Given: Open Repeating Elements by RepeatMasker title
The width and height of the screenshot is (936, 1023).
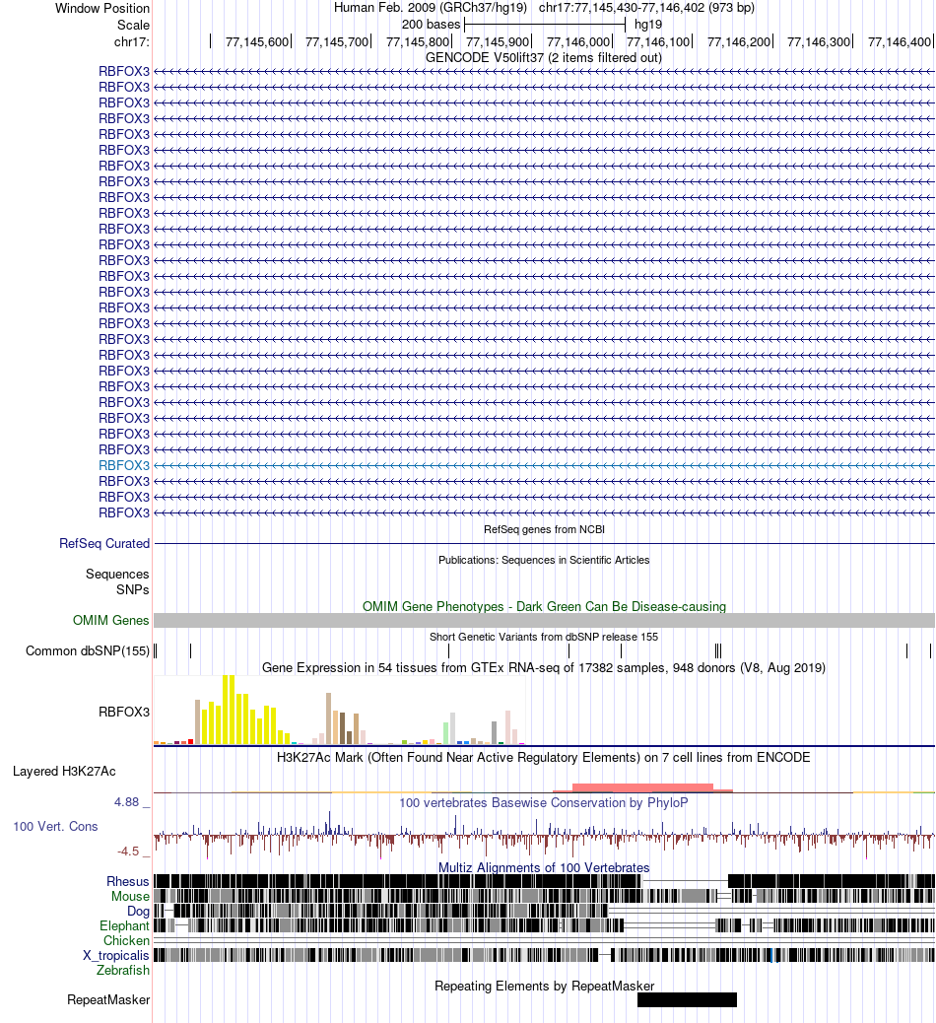Looking at the screenshot, I should click(544, 986).
